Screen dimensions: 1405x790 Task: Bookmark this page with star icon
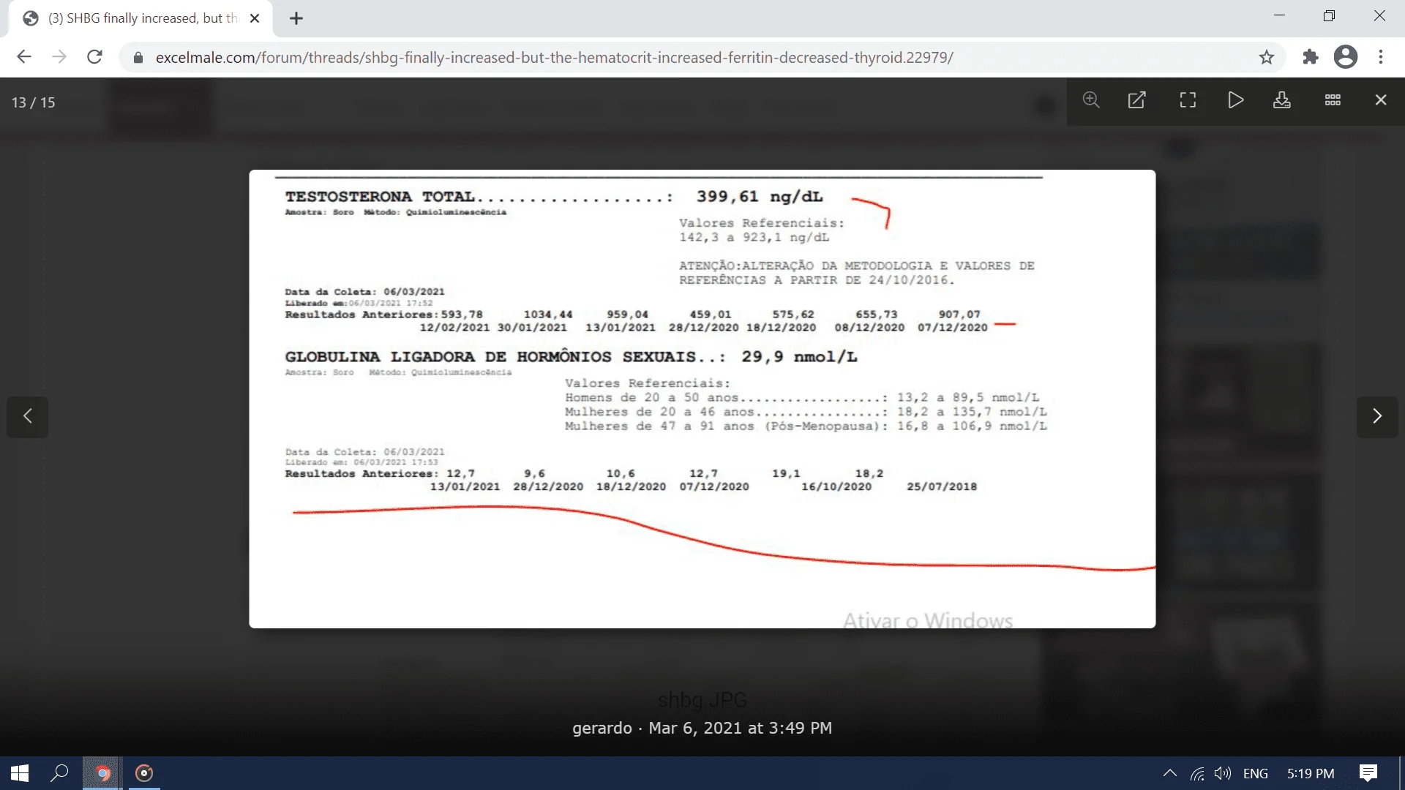(x=1267, y=57)
